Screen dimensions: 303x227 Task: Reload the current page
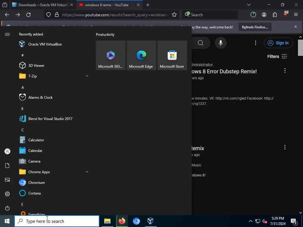(28, 15)
